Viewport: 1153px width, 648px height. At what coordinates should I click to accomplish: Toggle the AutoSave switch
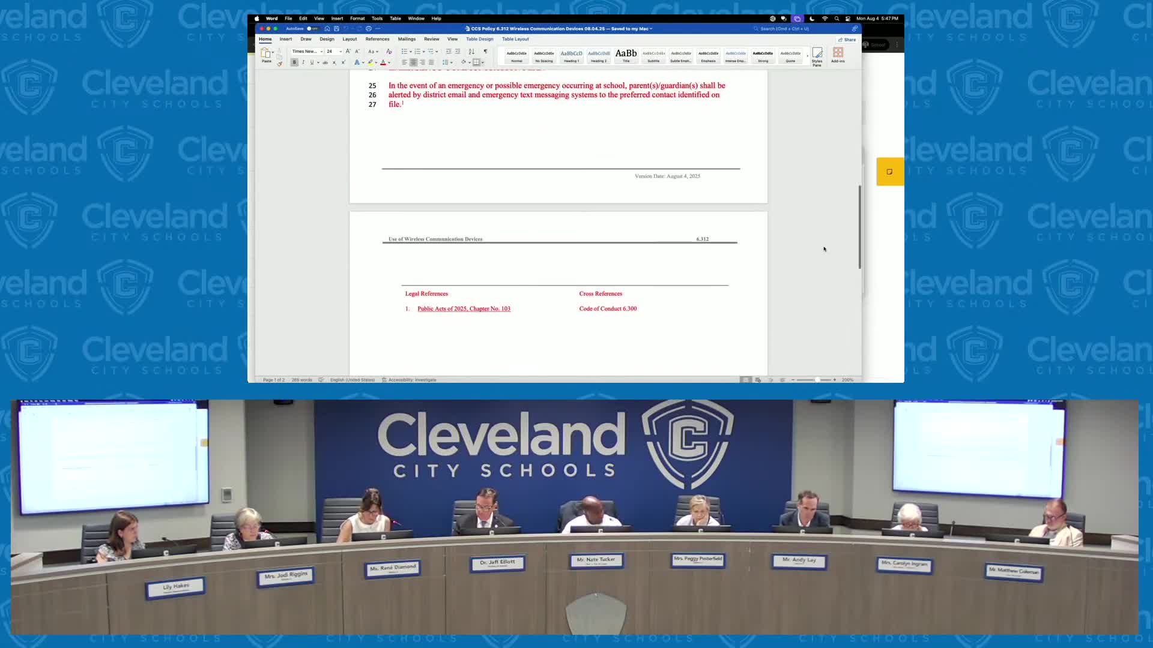312,29
